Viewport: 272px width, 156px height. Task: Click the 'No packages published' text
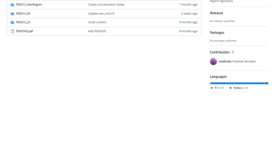coord(223,41)
